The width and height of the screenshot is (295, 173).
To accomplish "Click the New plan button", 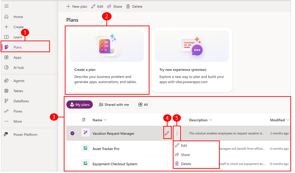I will 76,6.
